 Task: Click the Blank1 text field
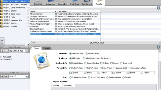pos(78,73)
